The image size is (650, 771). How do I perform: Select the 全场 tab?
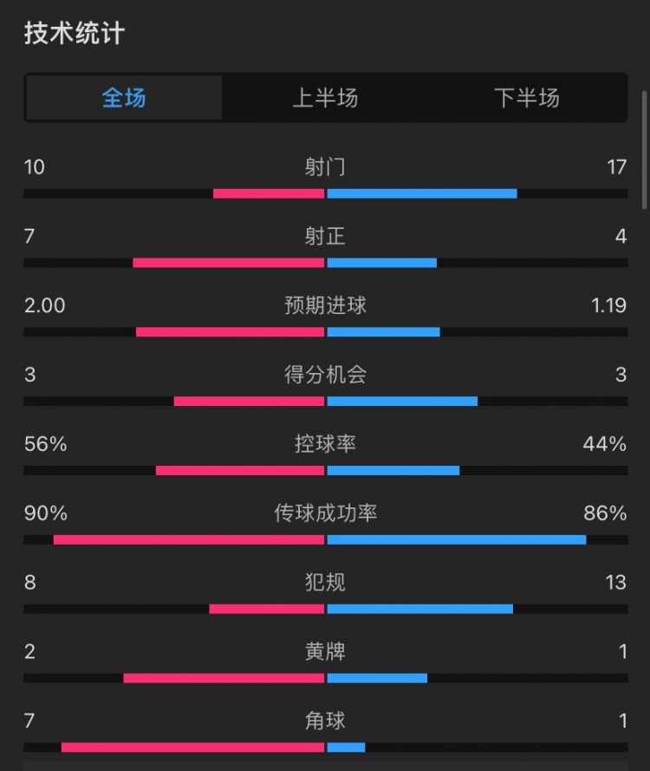click(x=124, y=98)
